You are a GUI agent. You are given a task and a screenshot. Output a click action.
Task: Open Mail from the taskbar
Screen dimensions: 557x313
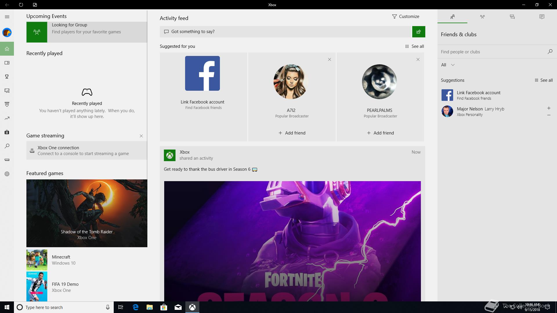178,307
